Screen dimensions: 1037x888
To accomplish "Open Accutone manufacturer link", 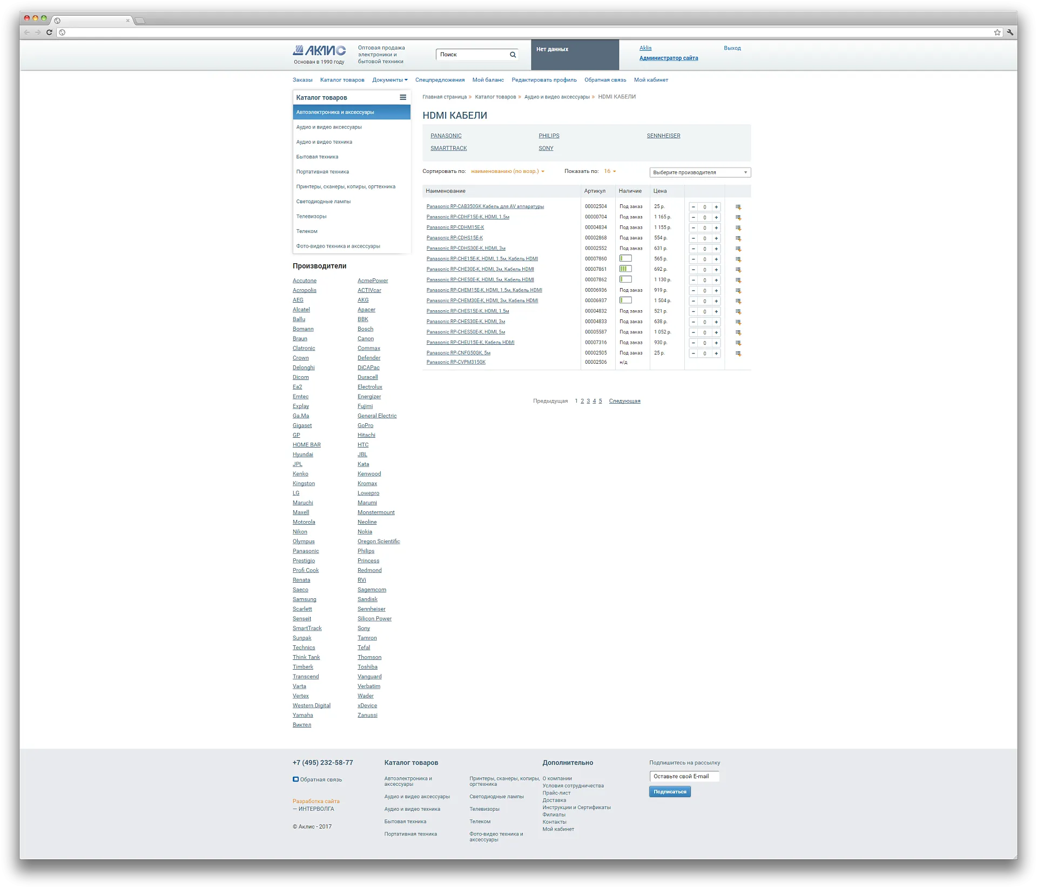I will click(x=305, y=281).
